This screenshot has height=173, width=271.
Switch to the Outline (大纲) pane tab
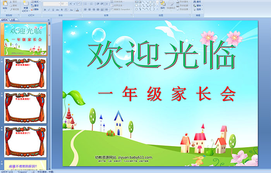coord(13,20)
